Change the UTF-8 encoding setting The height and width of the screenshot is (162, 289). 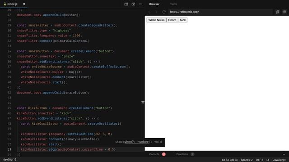259,160
